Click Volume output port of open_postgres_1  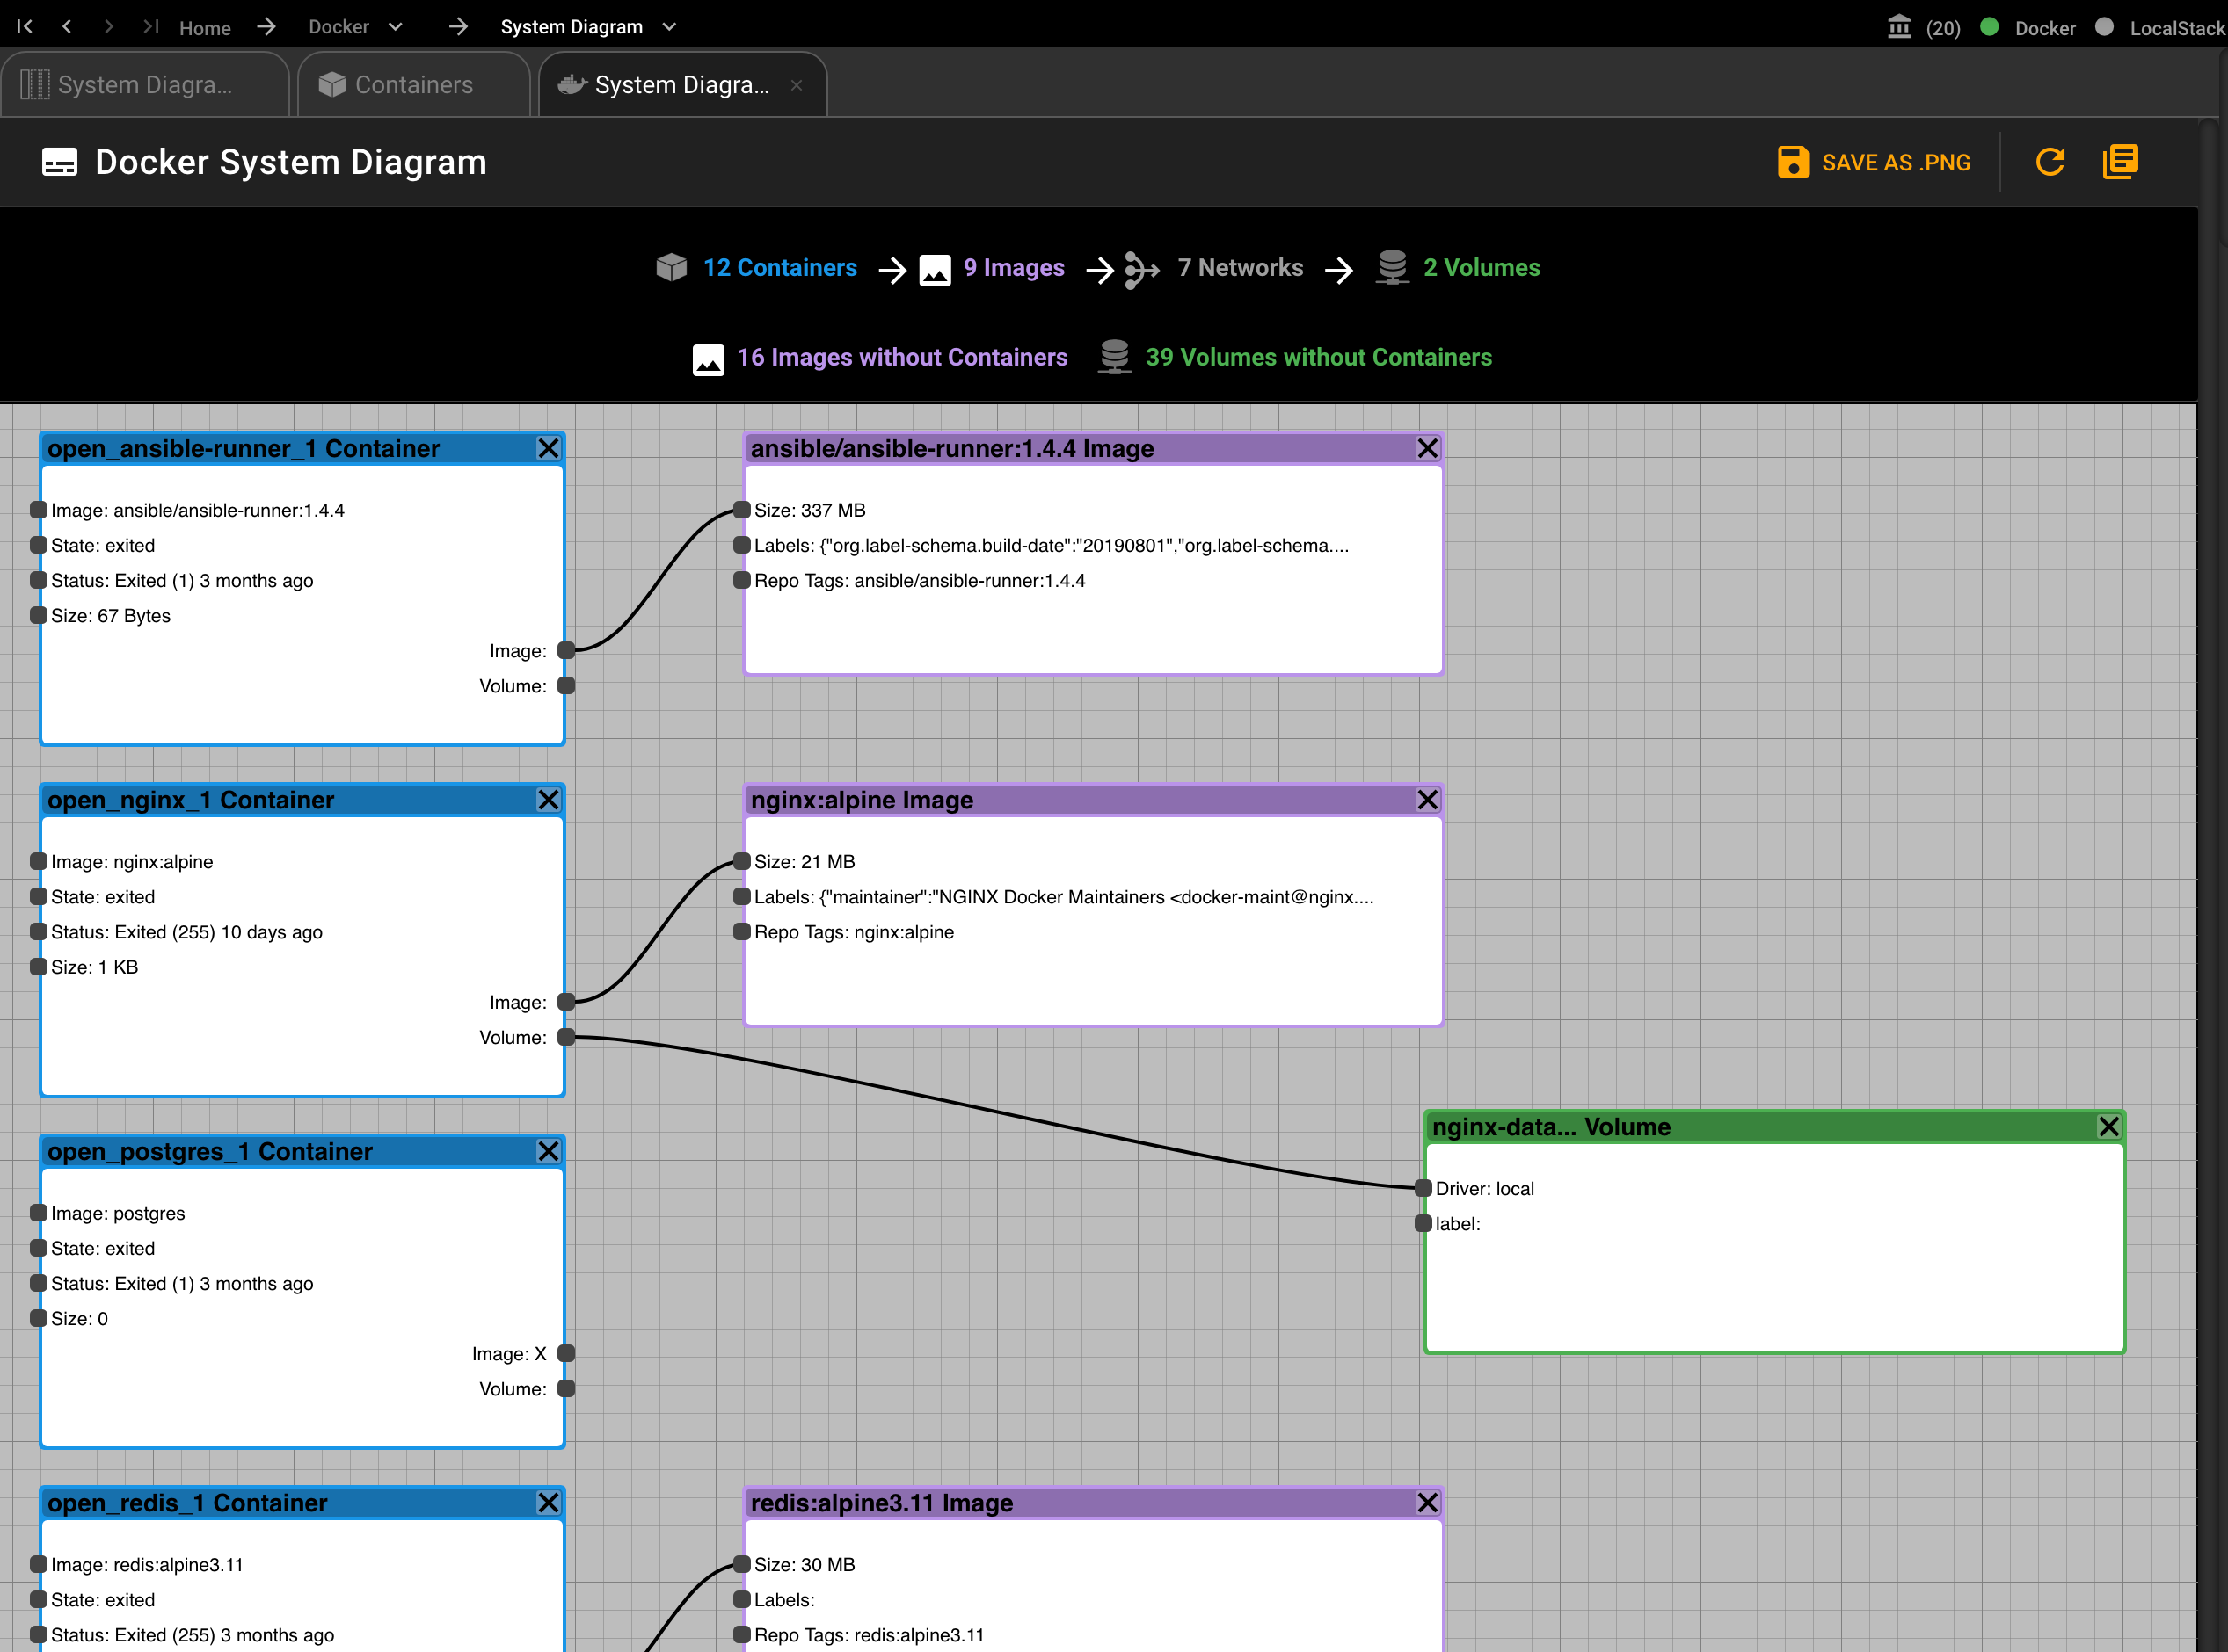pyautogui.click(x=566, y=1388)
